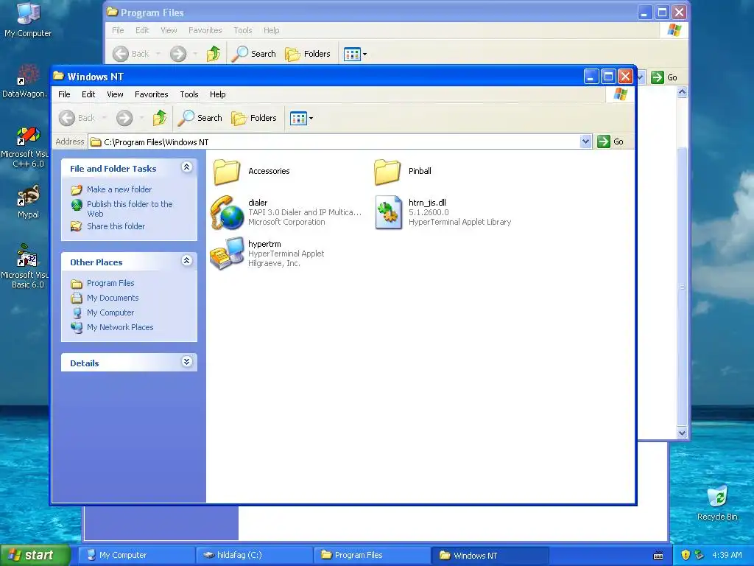Go to My Computer in Other Places
Viewport: 754px width, 566px height.
(110, 312)
